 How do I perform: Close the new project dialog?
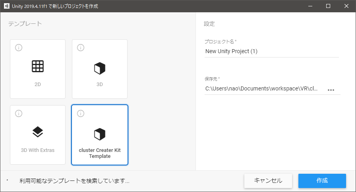[346, 6]
